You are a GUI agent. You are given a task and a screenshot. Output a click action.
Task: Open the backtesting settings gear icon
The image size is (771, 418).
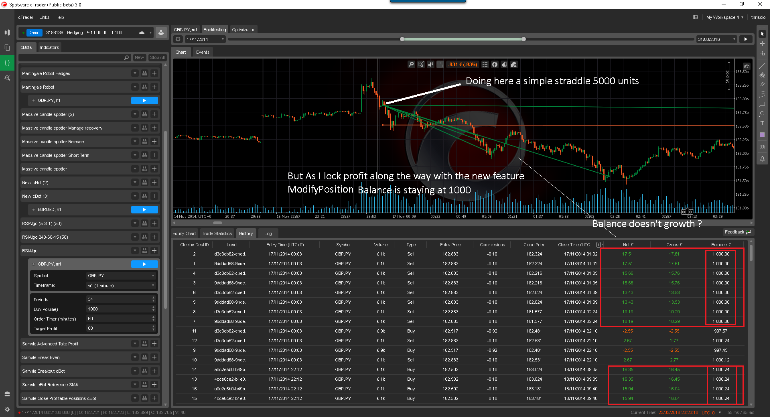point(178,39)
